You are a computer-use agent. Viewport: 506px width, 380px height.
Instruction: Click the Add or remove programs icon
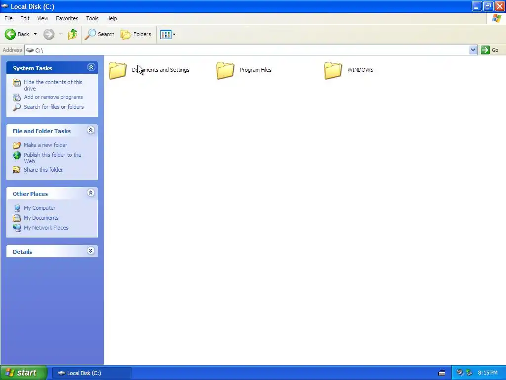17,97
